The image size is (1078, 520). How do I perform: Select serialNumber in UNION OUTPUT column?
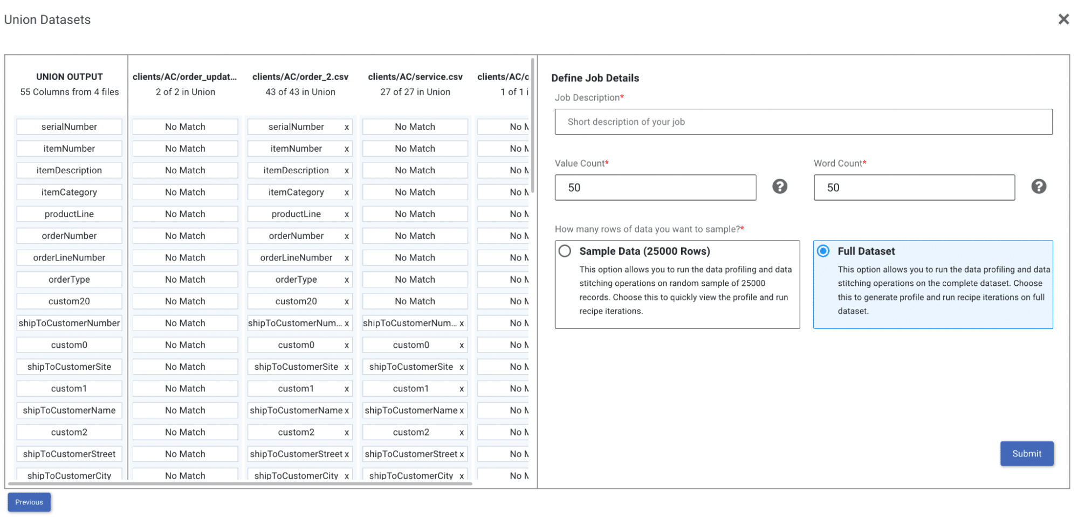pos(69,127)
